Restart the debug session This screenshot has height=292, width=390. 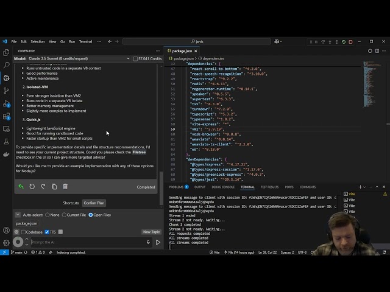click(x=344, y=42)
